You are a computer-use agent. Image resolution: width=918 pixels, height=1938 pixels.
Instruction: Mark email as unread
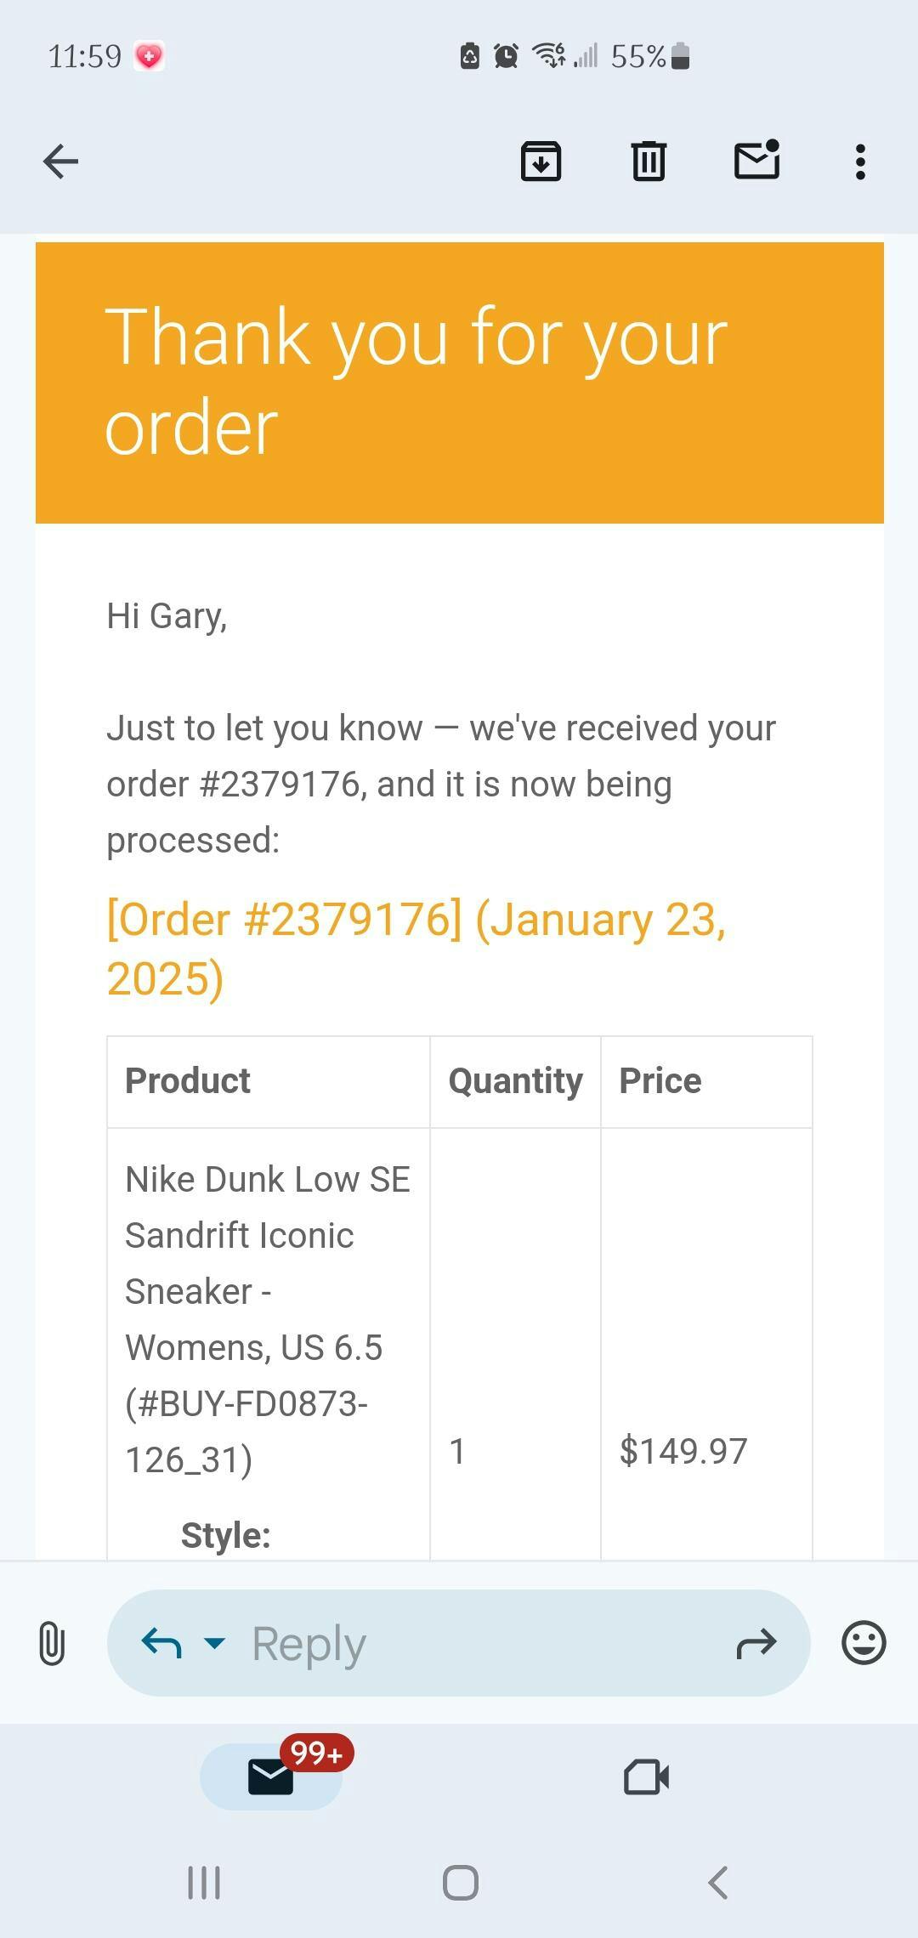click(x=756, y=160)
